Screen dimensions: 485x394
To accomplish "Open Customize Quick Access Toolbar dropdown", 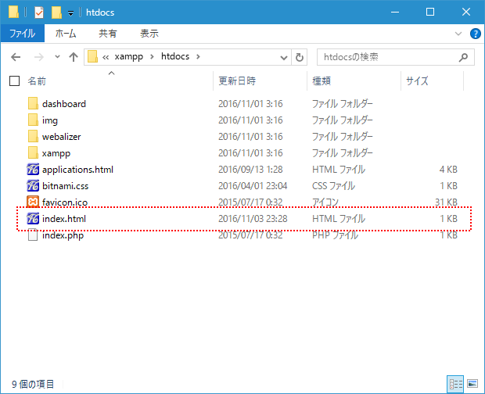I will (71, 13).
